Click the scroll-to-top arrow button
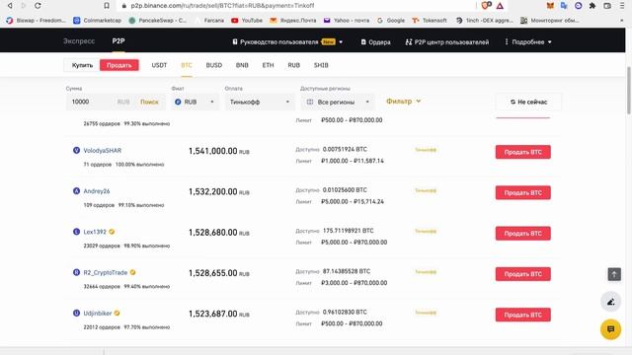Viewport: 632px width, 355px height. coord(614,274)
